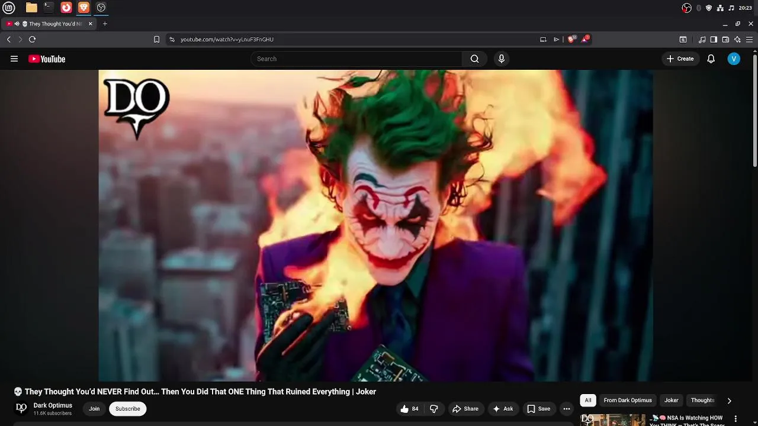Open the red-orange launcher icon beside the terminal in the panel
This screenshot has width=758, height=426.
(66, 8)
